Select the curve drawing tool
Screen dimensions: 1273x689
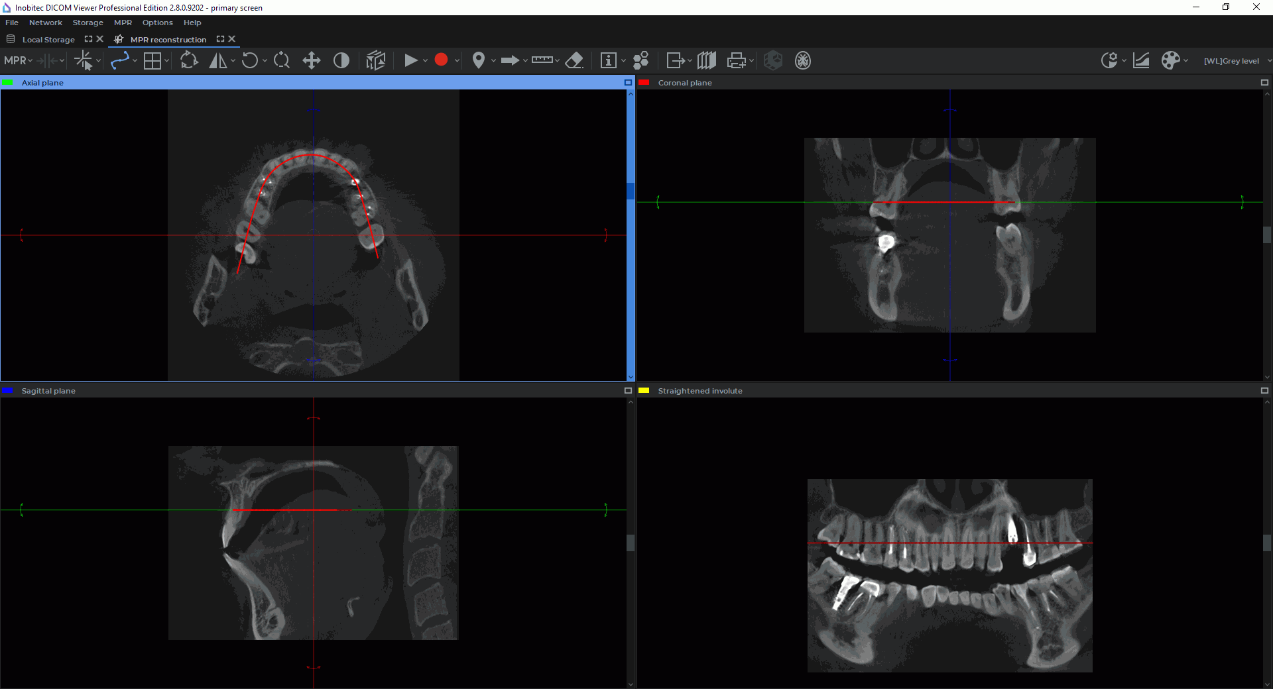click(119, 61)
